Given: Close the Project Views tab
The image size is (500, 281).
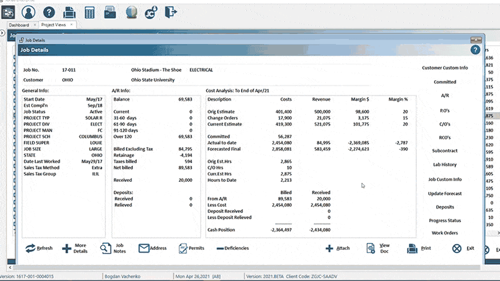Looking at the screenshot, I should pyautogui.click(x=71, y=25).
